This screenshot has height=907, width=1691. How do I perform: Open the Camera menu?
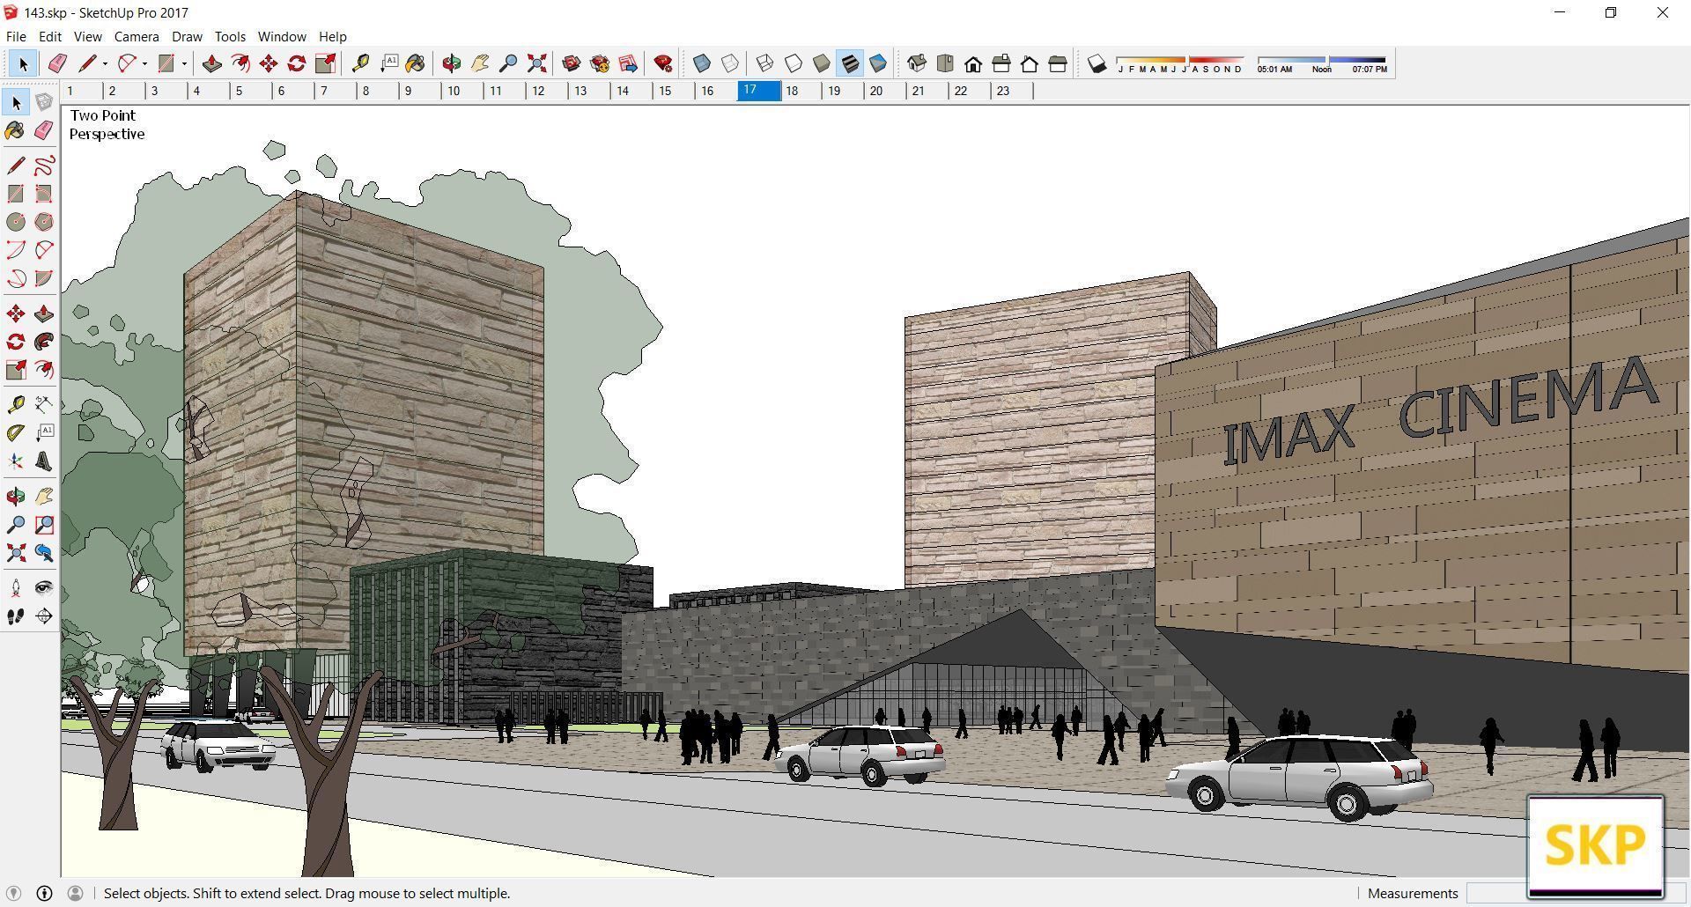137,37
